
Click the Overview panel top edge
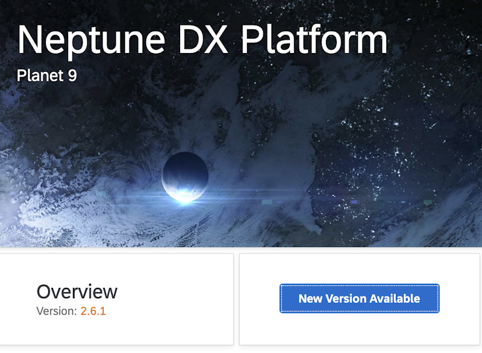(117, 254)
